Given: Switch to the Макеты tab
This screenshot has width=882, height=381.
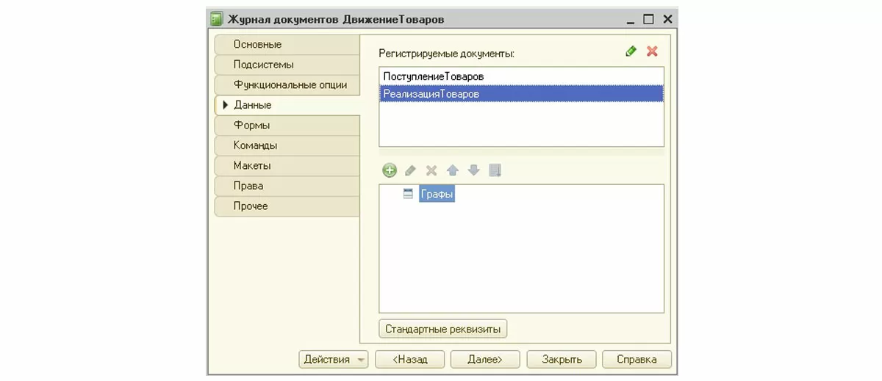Looking at the screenshot, I should click(287, 166).
